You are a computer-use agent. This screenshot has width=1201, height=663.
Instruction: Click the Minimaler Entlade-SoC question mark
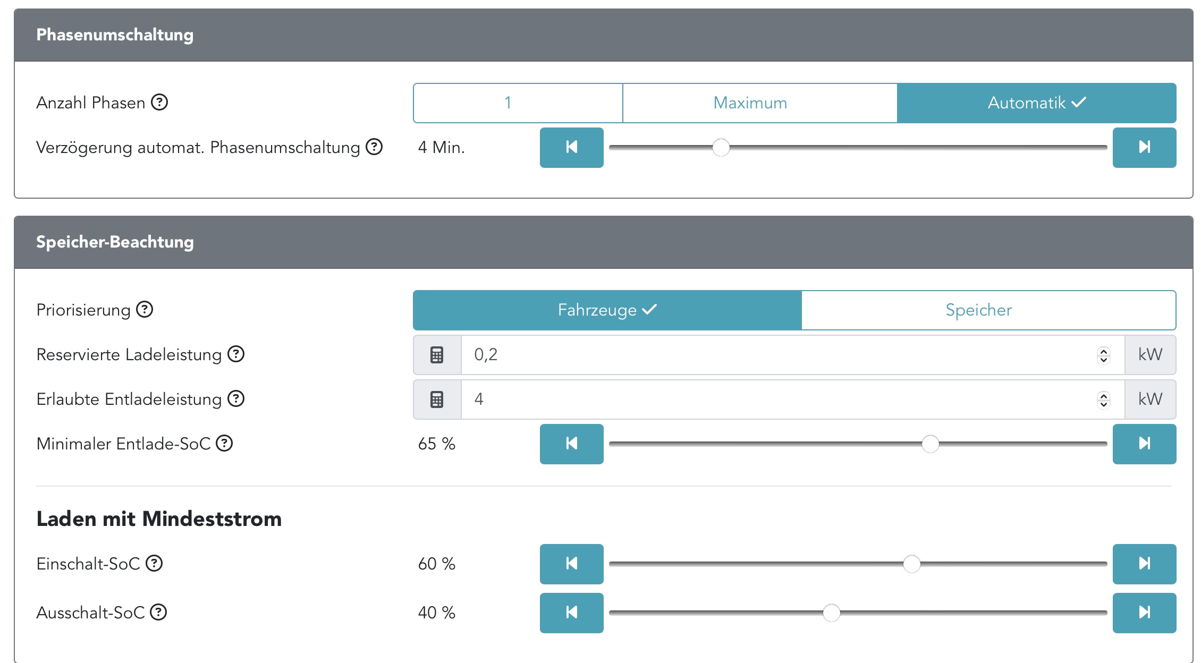(224, 443)
